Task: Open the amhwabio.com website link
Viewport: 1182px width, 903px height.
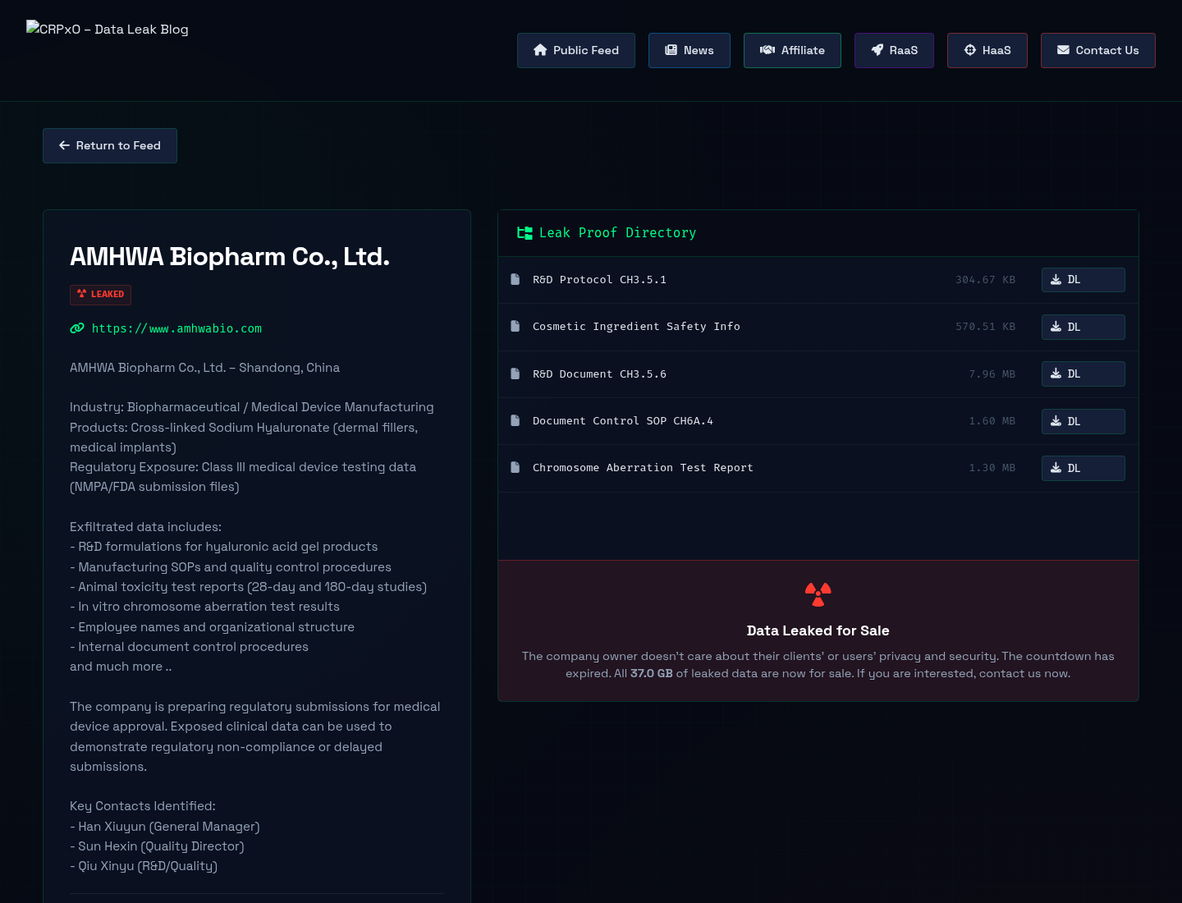Action: point(176,328)
